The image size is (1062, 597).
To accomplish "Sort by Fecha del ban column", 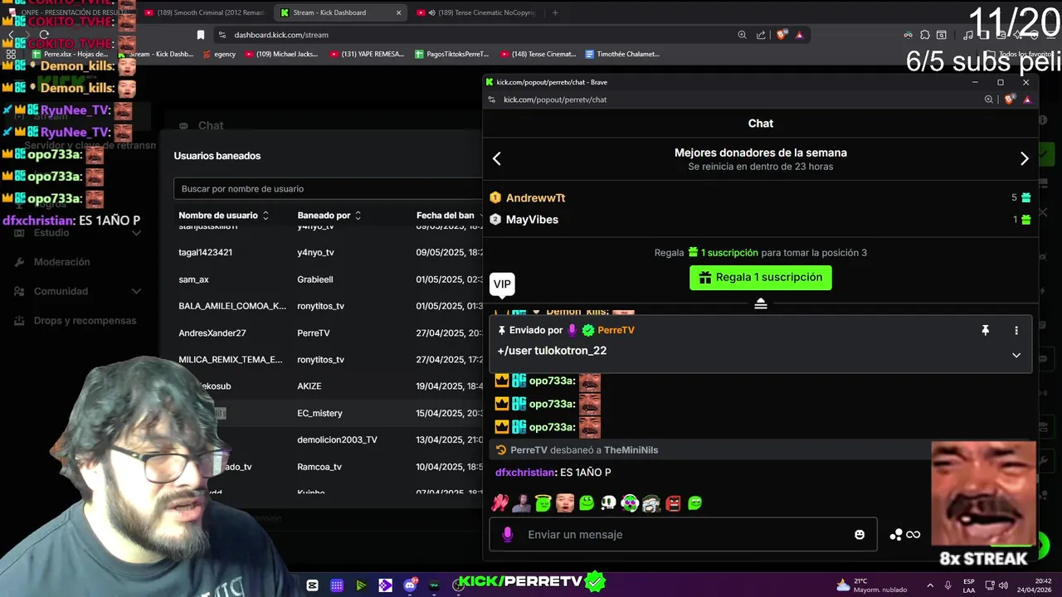I will (x=449, y=216).
